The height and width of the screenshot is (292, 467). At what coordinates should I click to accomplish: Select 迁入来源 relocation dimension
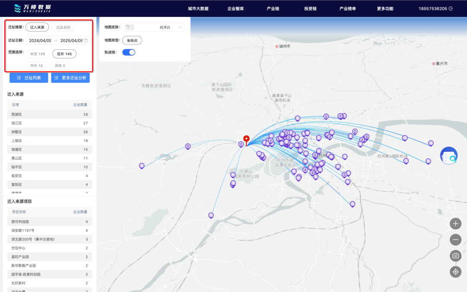click(37, 27)
